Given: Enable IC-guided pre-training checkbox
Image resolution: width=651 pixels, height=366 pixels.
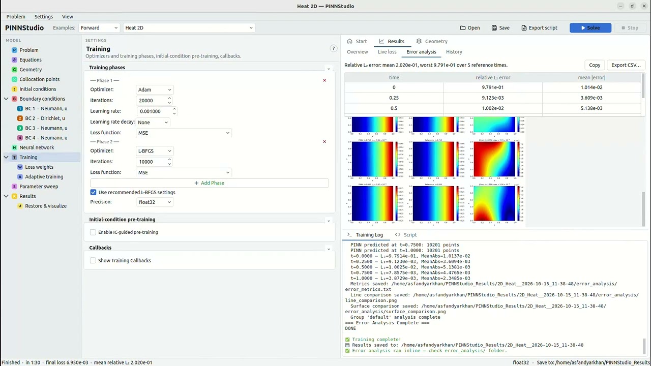Looking at the screenshot, I should [93, 232].
